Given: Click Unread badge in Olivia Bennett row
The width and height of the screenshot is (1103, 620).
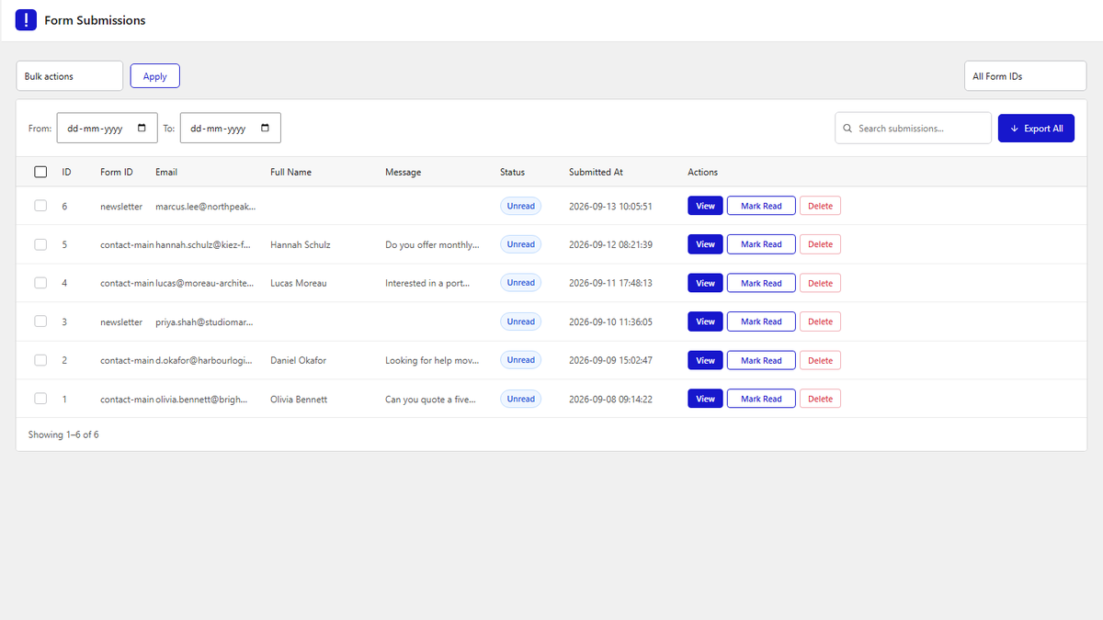Looking at the screenshot, I should [520, 399].
